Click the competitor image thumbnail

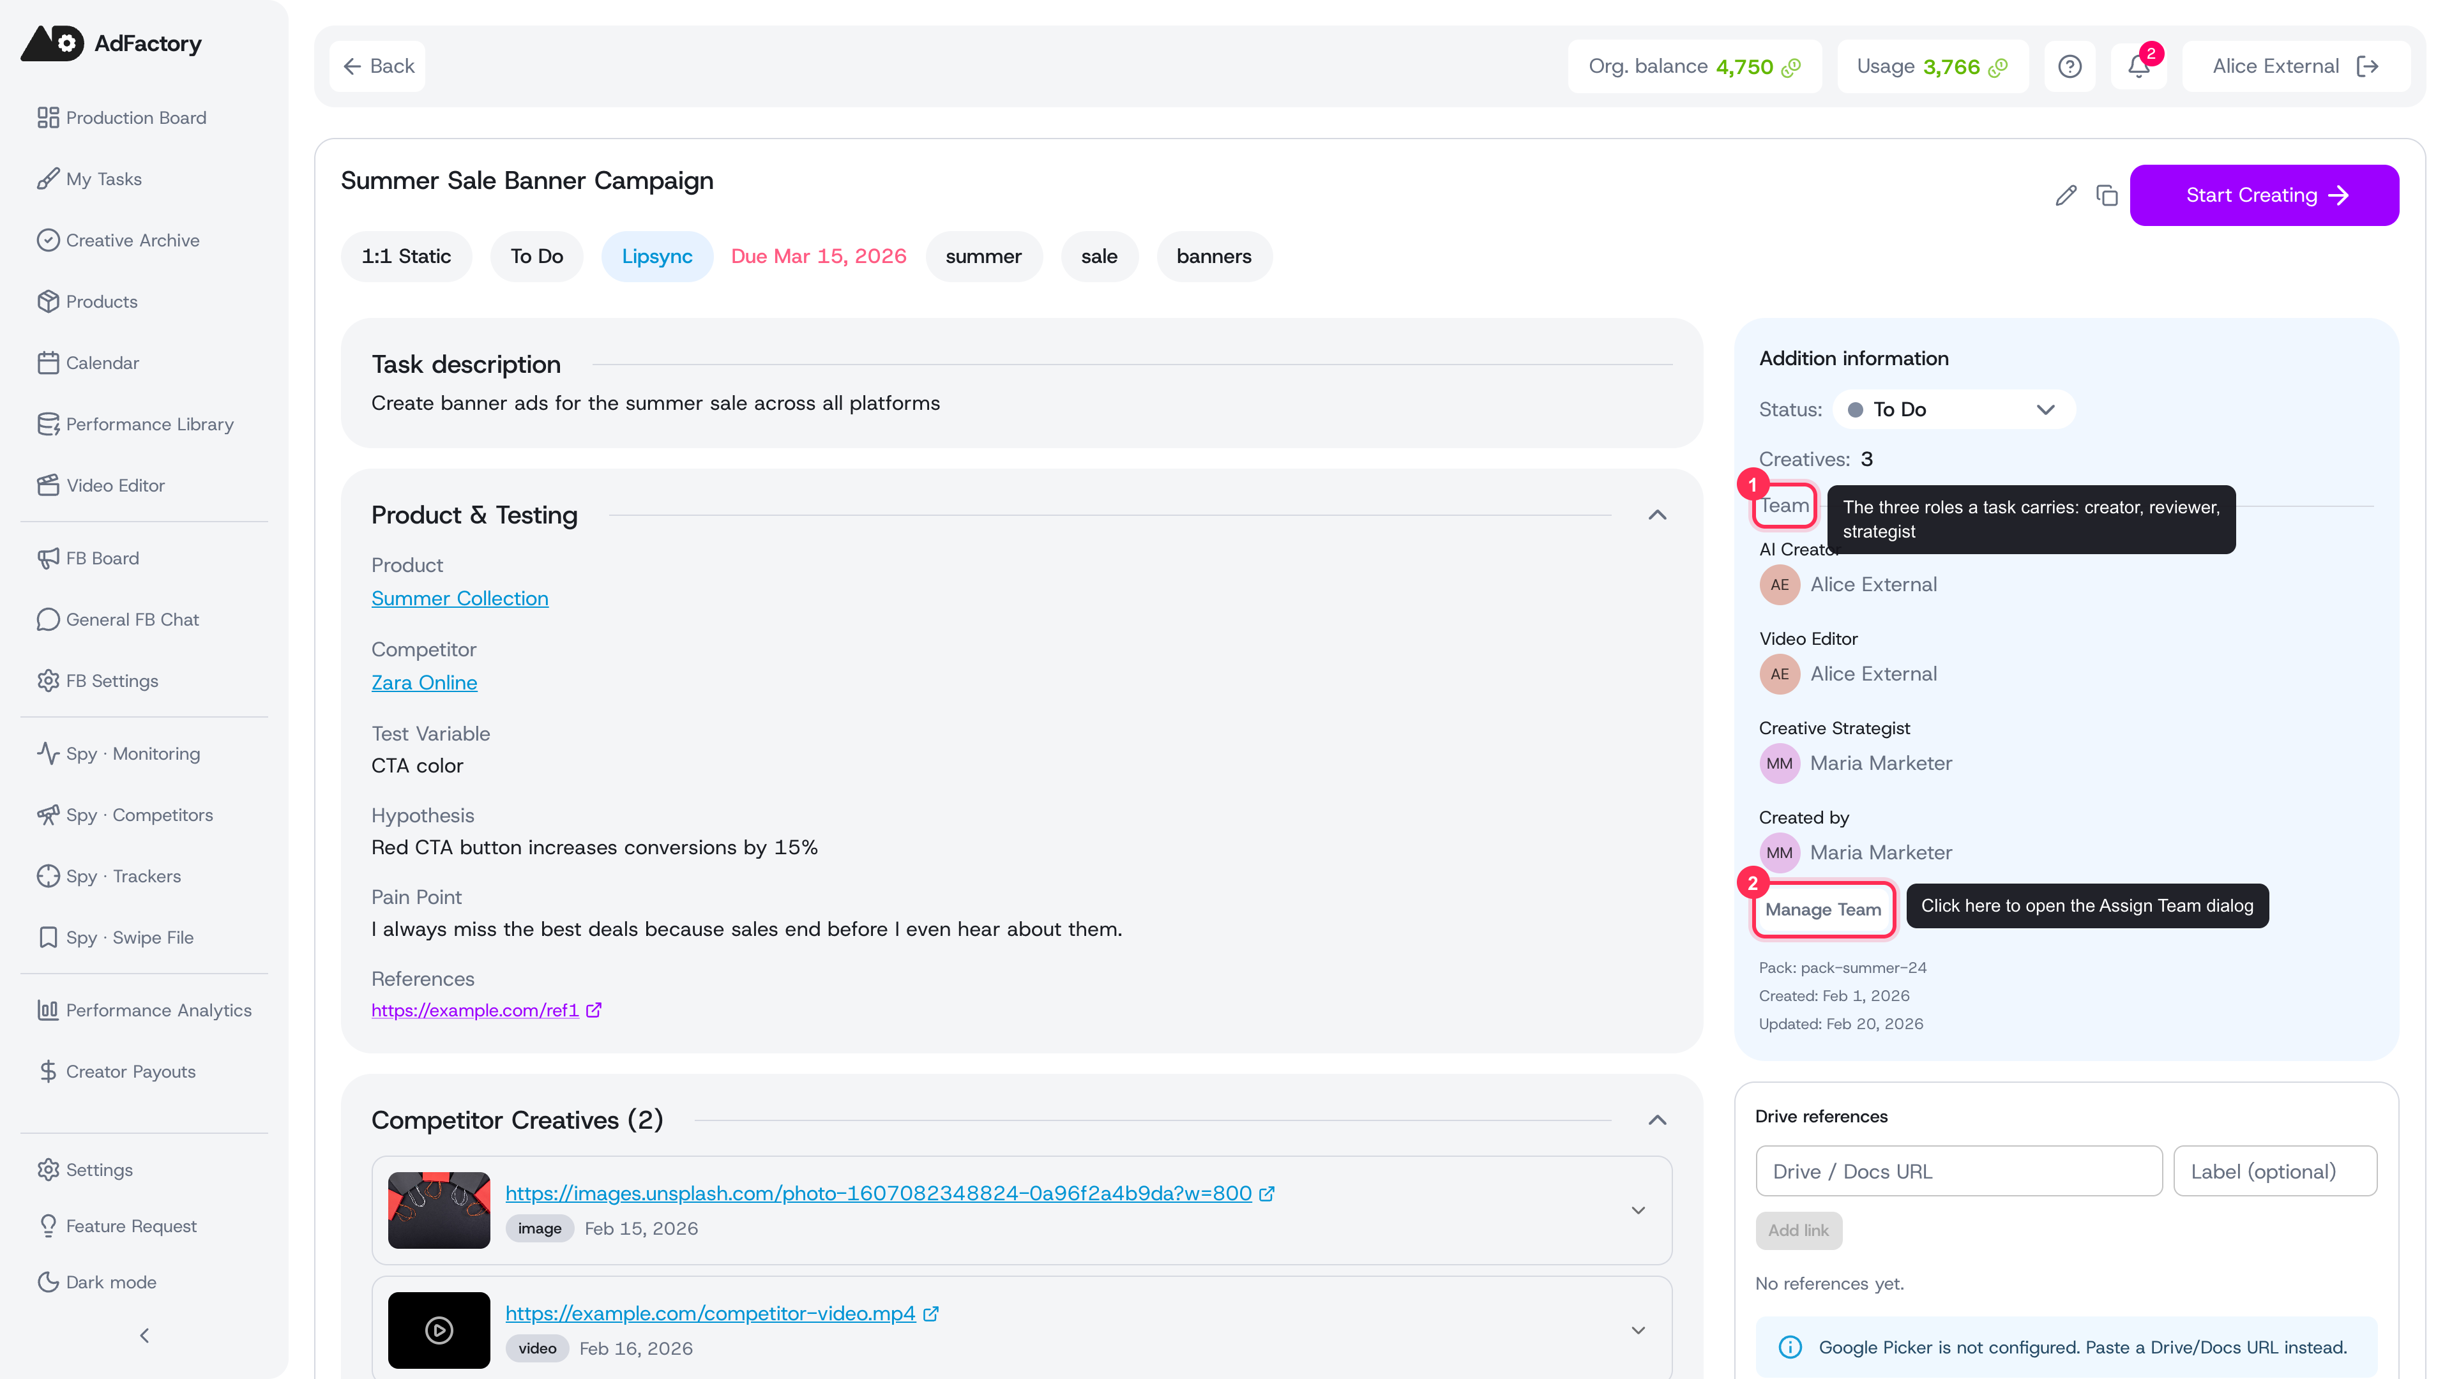(x=439, y=1210)
